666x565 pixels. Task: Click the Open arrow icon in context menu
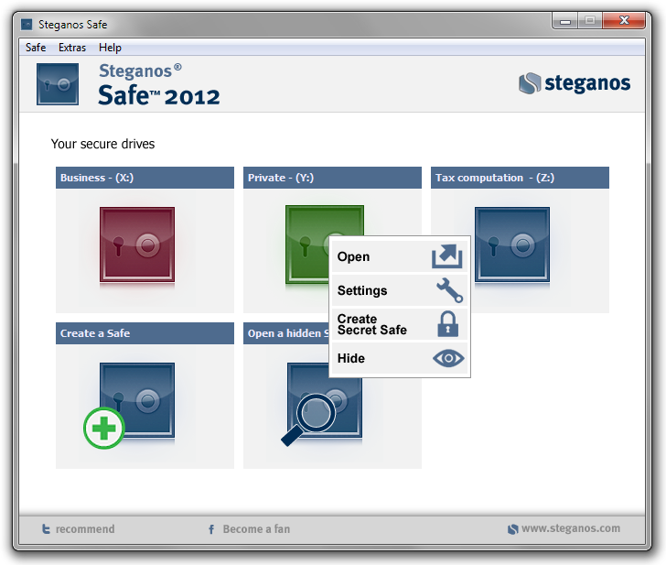coord(446,256)
